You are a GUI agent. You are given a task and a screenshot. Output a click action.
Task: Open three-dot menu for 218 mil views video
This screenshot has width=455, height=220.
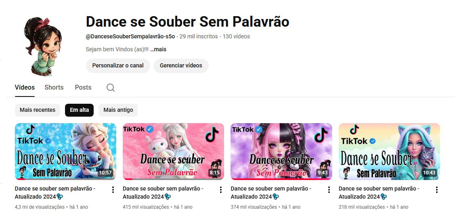click(437, 190)
